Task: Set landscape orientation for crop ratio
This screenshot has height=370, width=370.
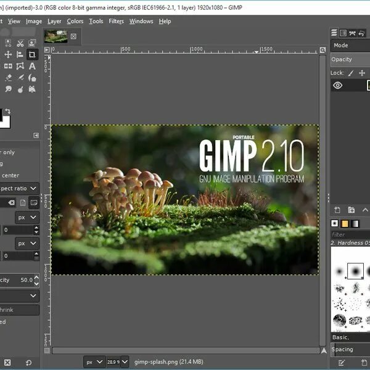Action: (34, 203)
